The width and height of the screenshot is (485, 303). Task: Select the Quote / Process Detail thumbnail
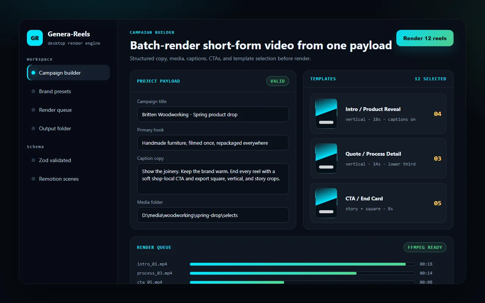point(326,158)
